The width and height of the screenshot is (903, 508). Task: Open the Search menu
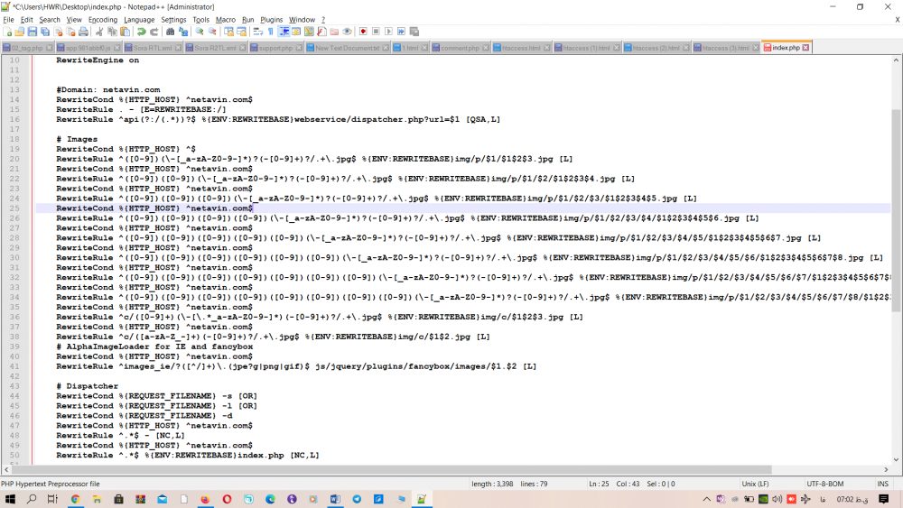click(50, 20)
